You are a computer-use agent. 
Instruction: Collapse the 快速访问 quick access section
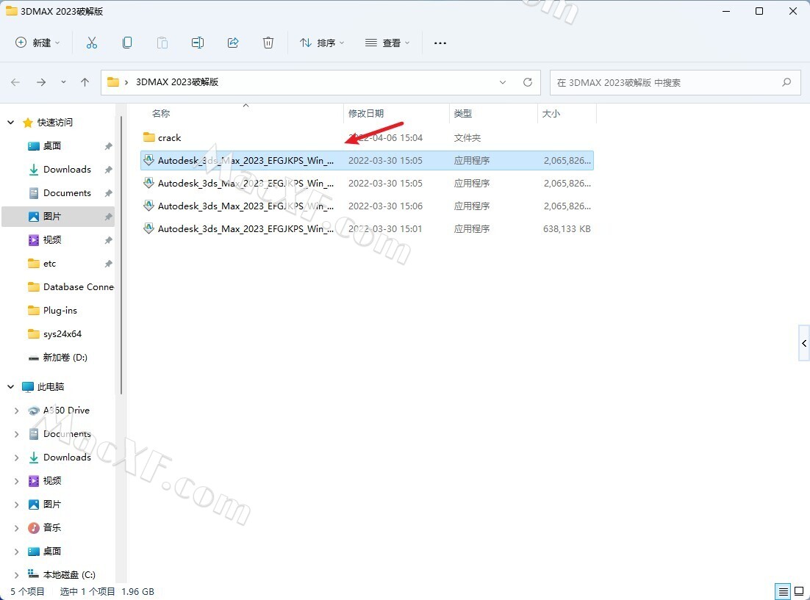pyautogui.click(x=10, y=123)
